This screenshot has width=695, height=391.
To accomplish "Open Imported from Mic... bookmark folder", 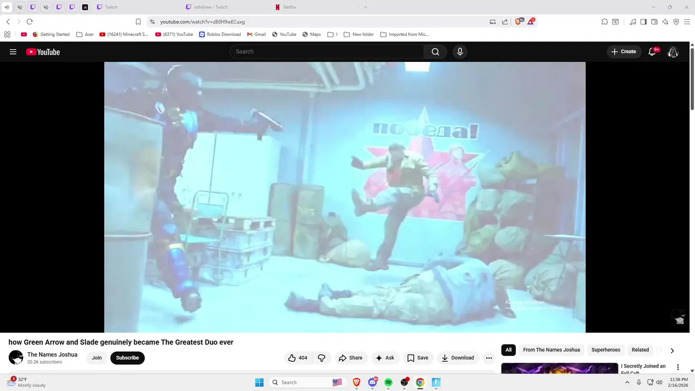I will pyautogui.click(x=405, y=34).
